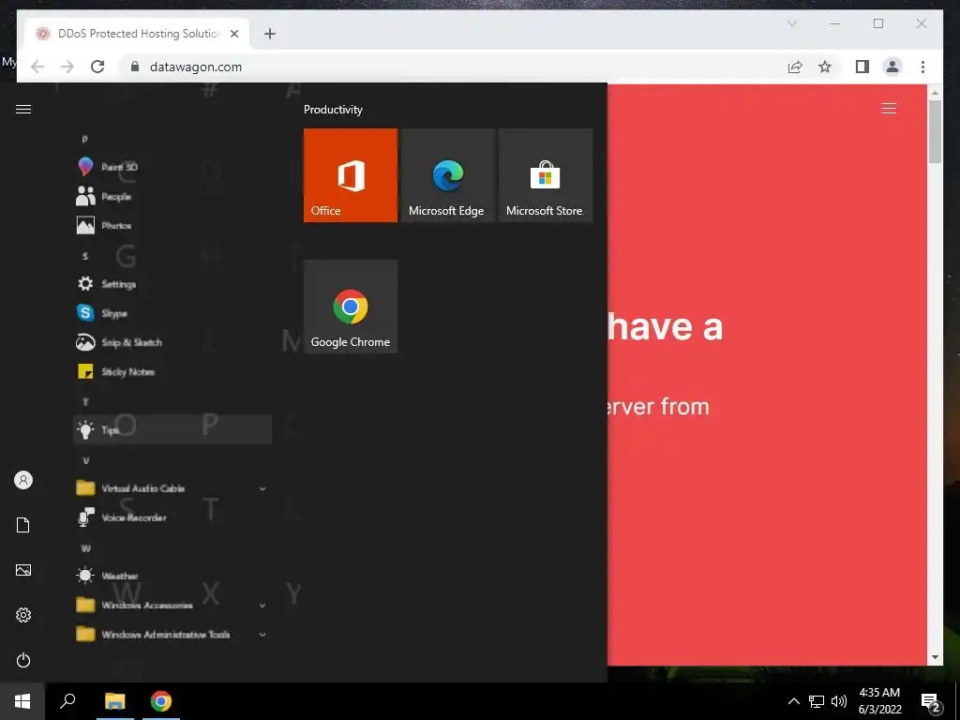Close the DDoS Protected Hosting tab
Viewport: 960px width, 720px height.
233,34
